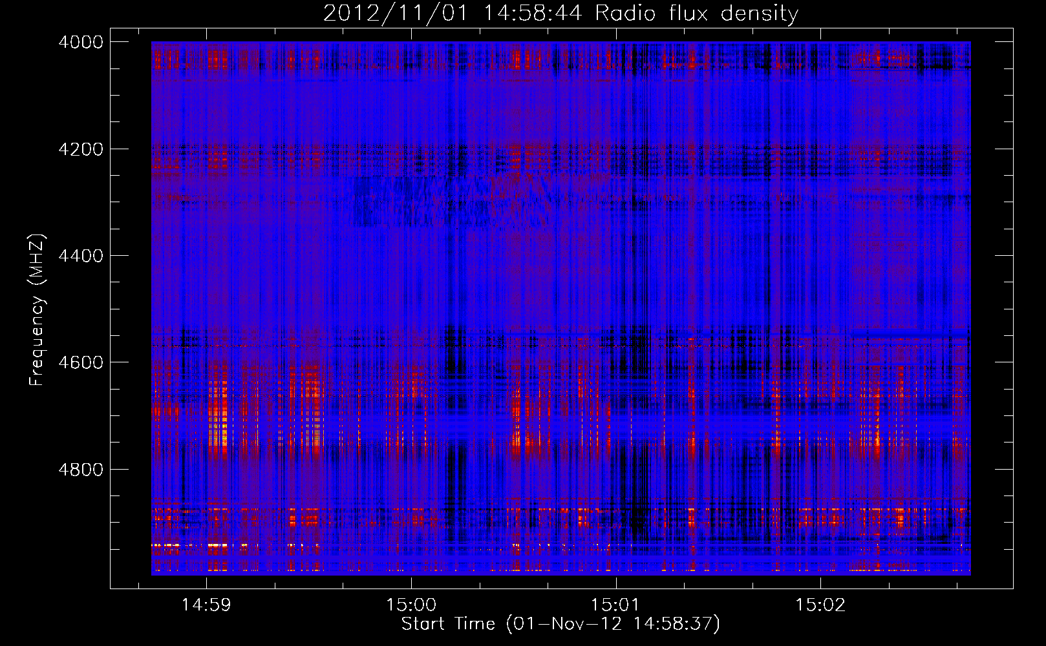Click the 15:01 time axis label

[615, 605]
